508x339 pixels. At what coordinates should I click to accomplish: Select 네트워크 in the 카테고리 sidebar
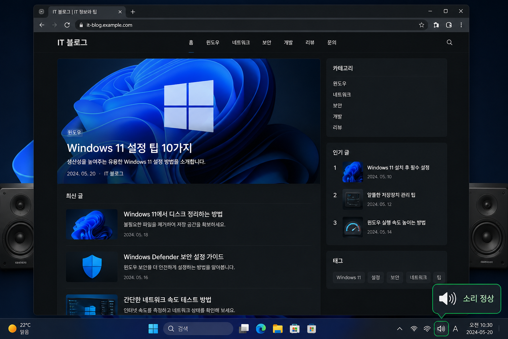[342, 95]
